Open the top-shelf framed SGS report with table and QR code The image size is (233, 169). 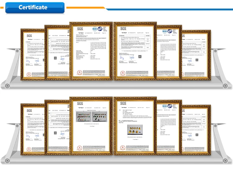point(135,51)
